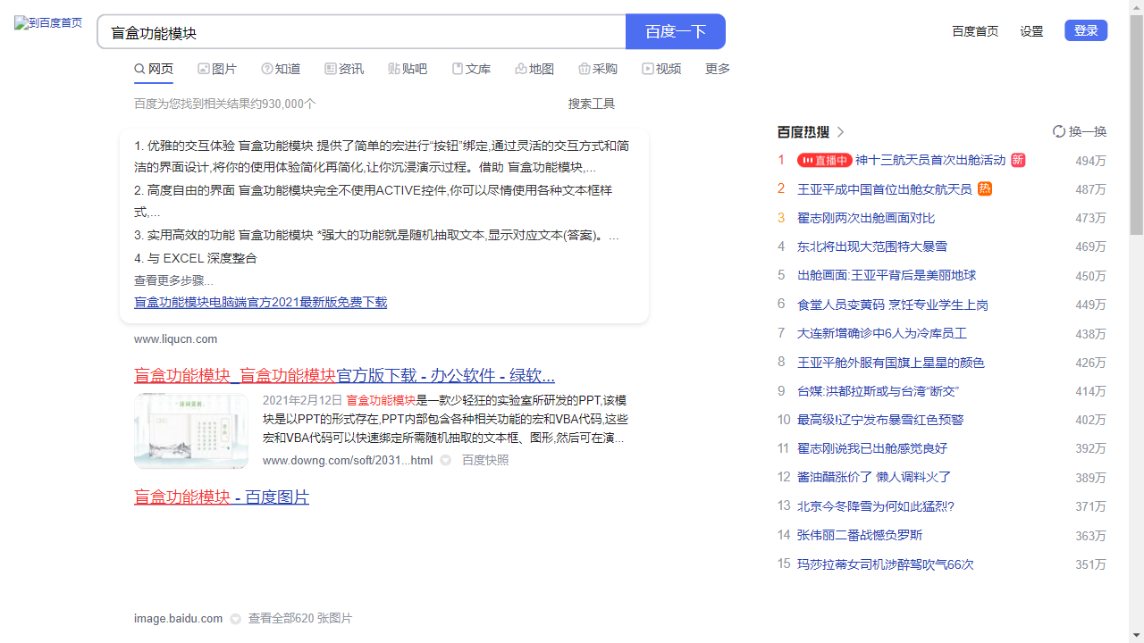Open 盲盒功能模块电脑端官方2021最新版免费下载 link
Image resolution: width=1144 pixels, height=643 pixels.
(x=261, y=303)
